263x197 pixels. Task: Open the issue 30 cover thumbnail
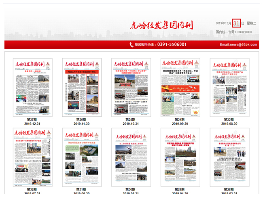[x=131, y=157]
